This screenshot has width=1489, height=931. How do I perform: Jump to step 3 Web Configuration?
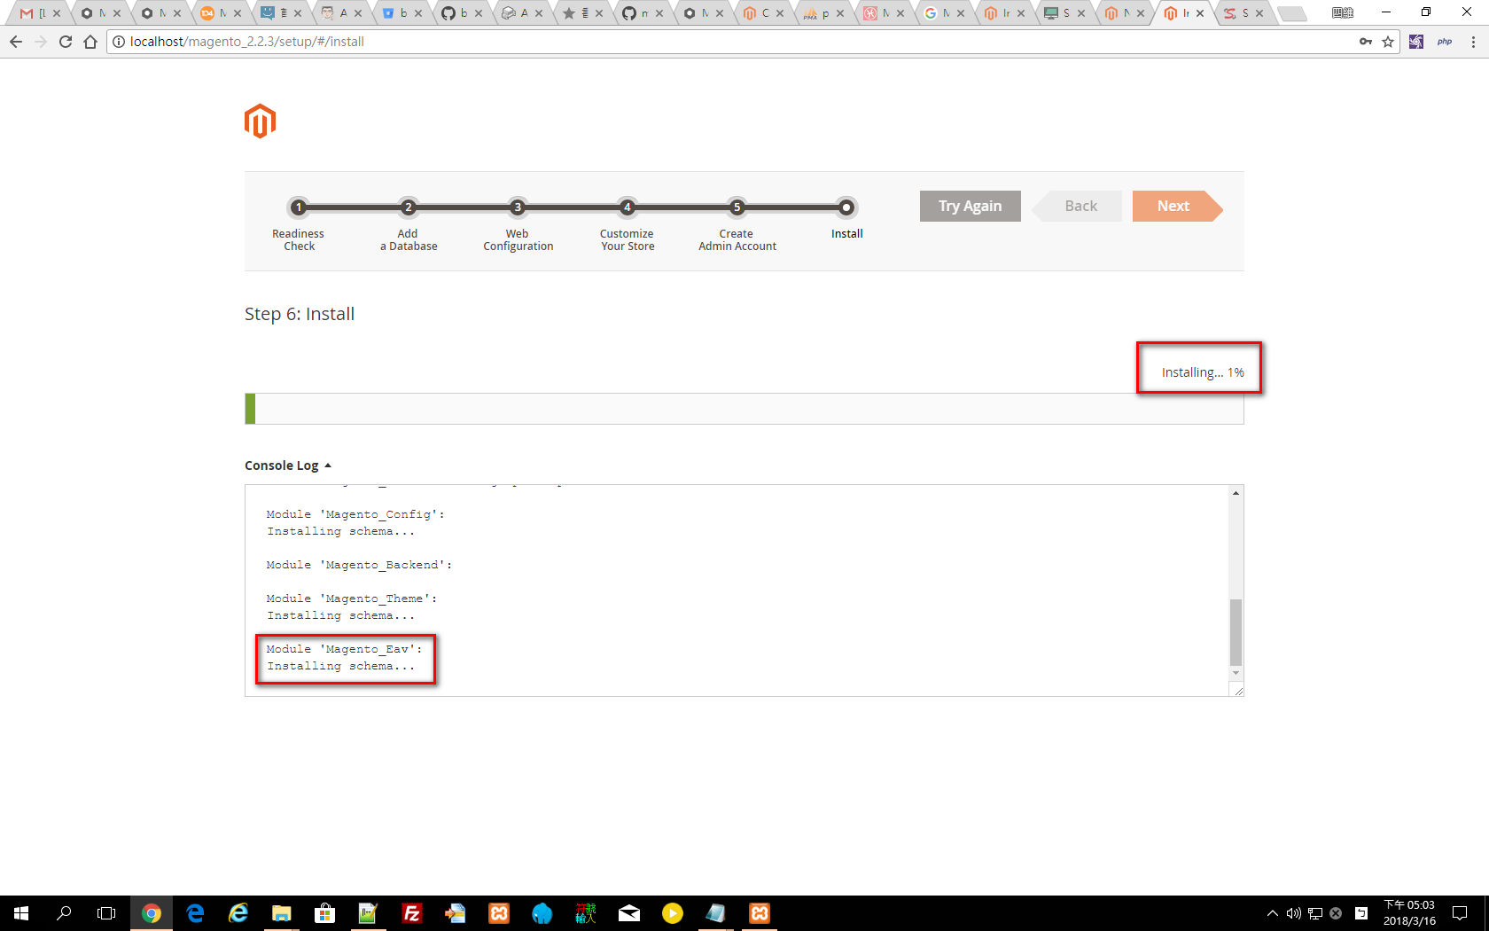[518, 207]
